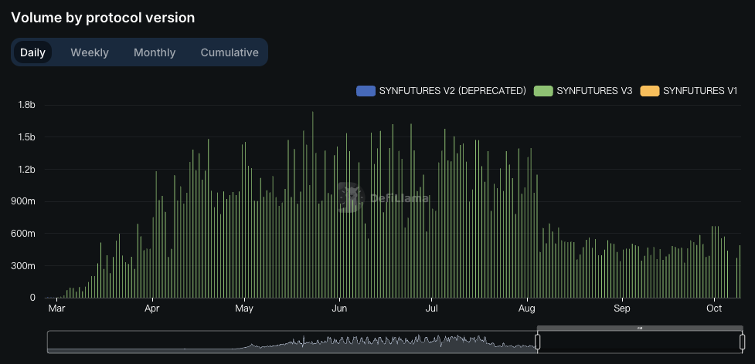Toggle SYNFUTURES V2 (DEPRECATED) blue legend swatch
Screen dimensions: 755x364
coord(366,91)
